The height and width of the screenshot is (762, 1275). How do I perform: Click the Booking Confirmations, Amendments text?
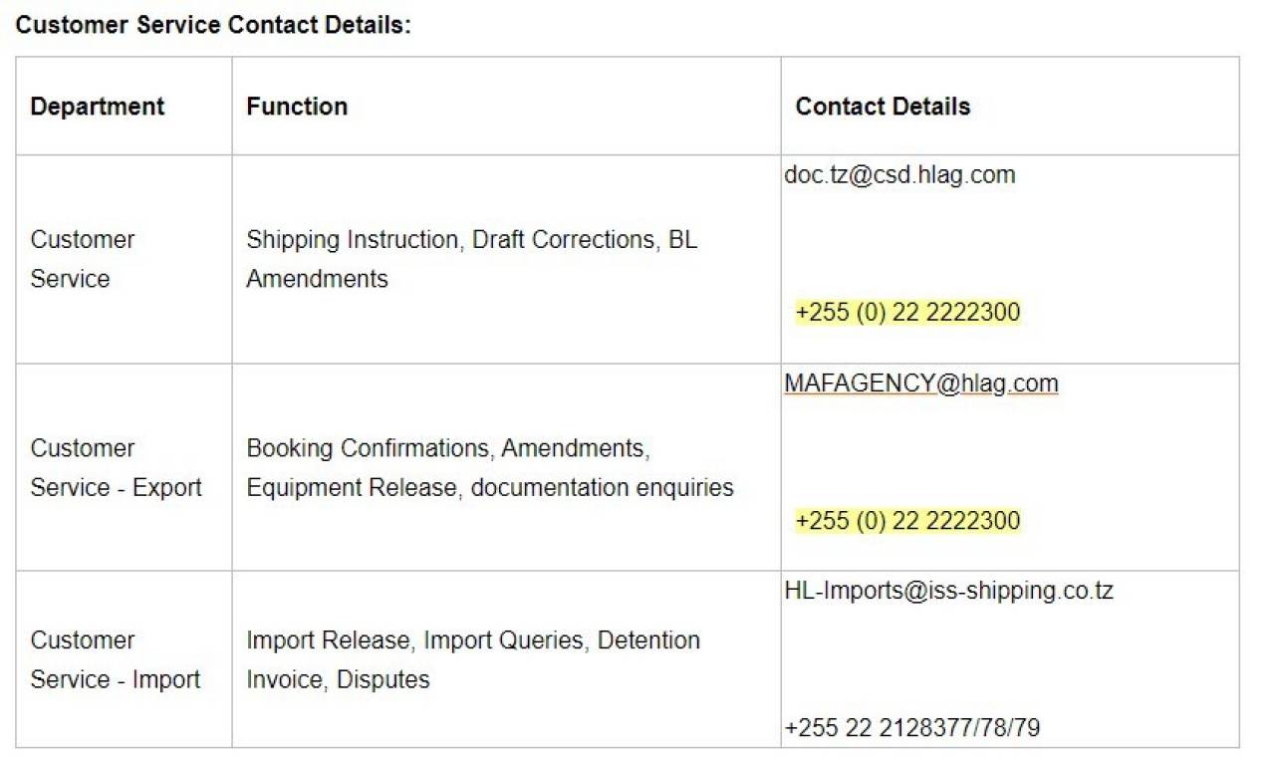tap(448, 449)
